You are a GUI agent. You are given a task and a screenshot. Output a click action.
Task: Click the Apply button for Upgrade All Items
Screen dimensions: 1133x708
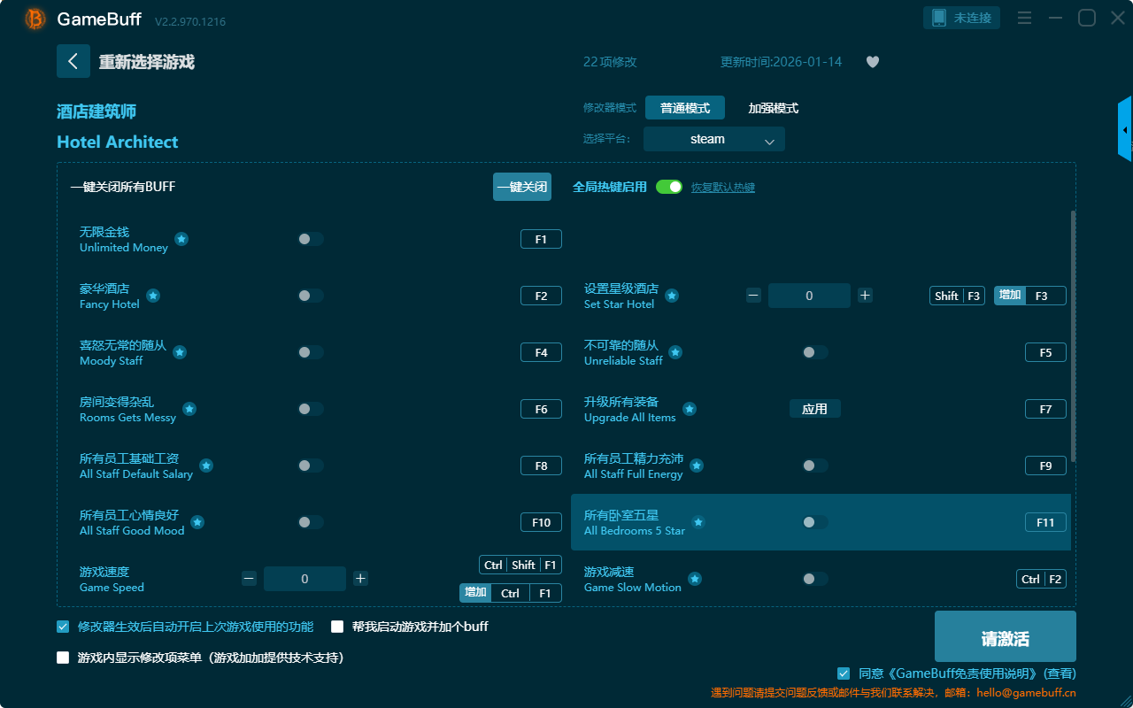coord(814,409)
